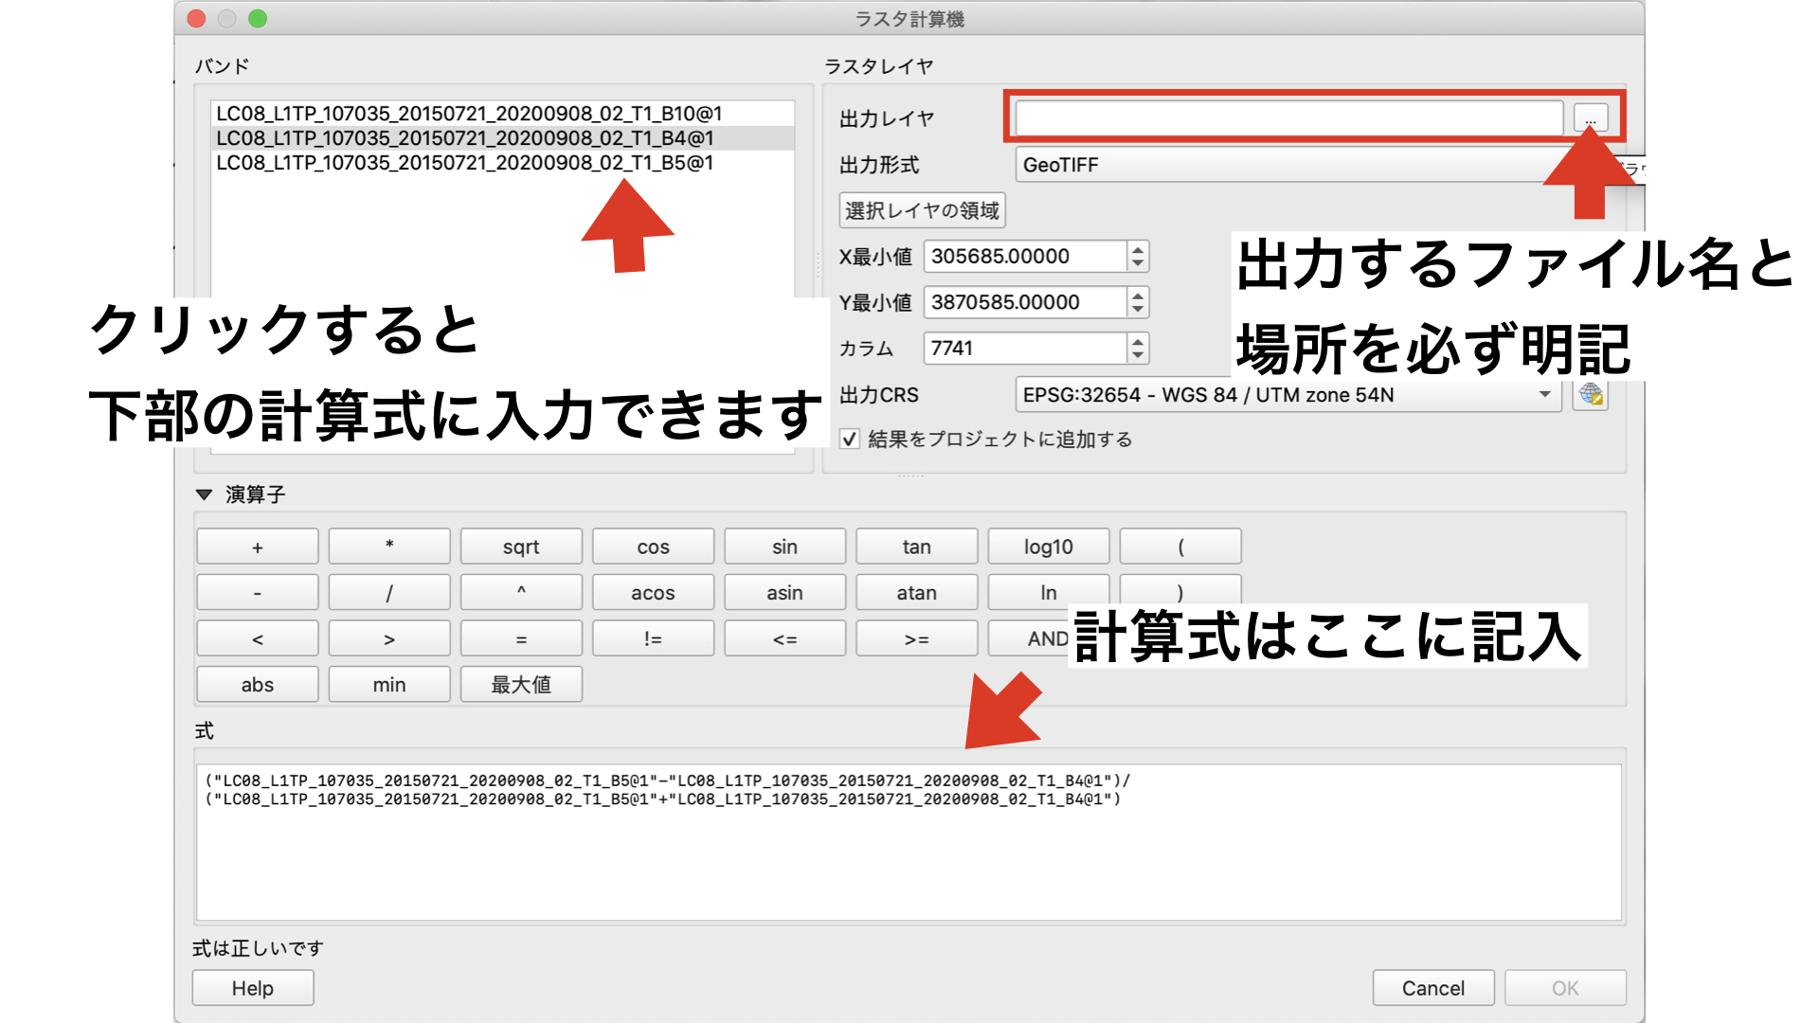
Task: Click the acos operator button
Action: click(x=653, y=593)
